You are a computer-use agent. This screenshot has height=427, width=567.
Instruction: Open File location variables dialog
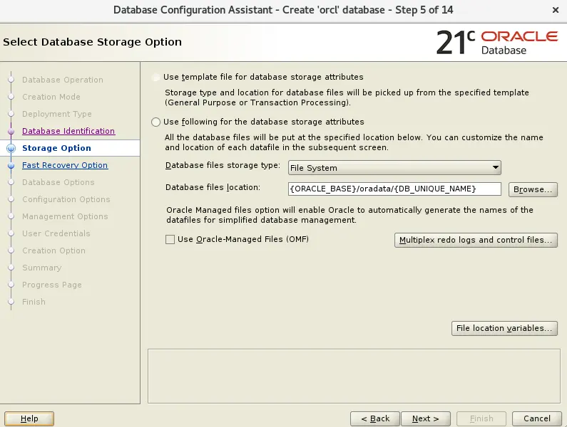(x=504, y=328)
